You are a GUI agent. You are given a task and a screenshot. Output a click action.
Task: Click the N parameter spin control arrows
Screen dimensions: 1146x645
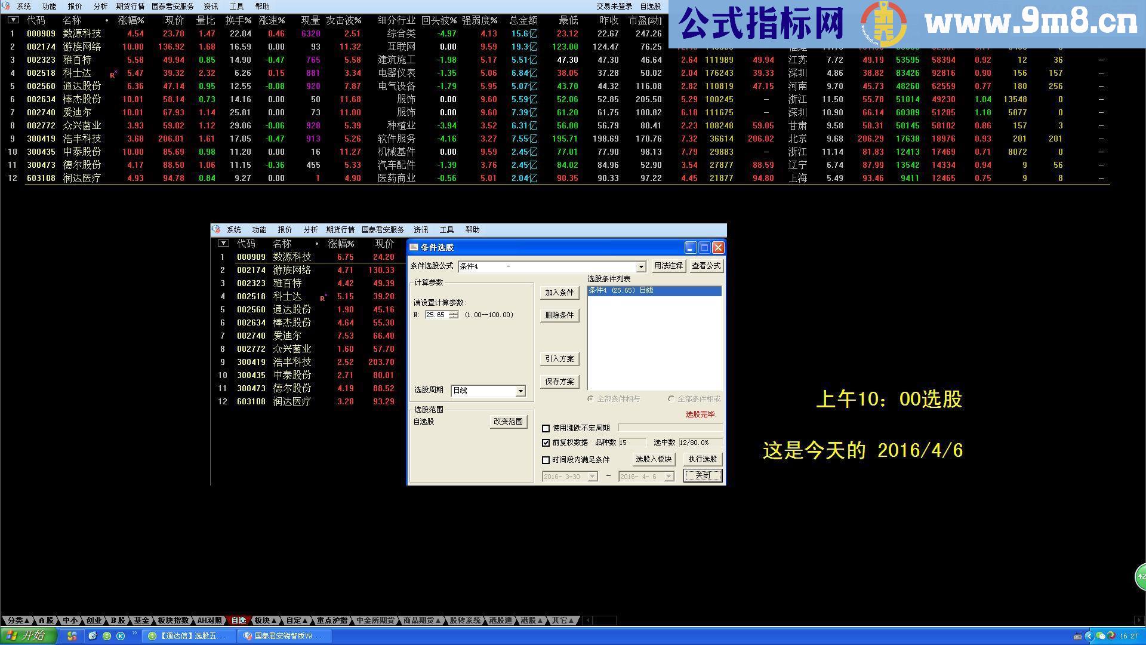click(x=454, y=315)
